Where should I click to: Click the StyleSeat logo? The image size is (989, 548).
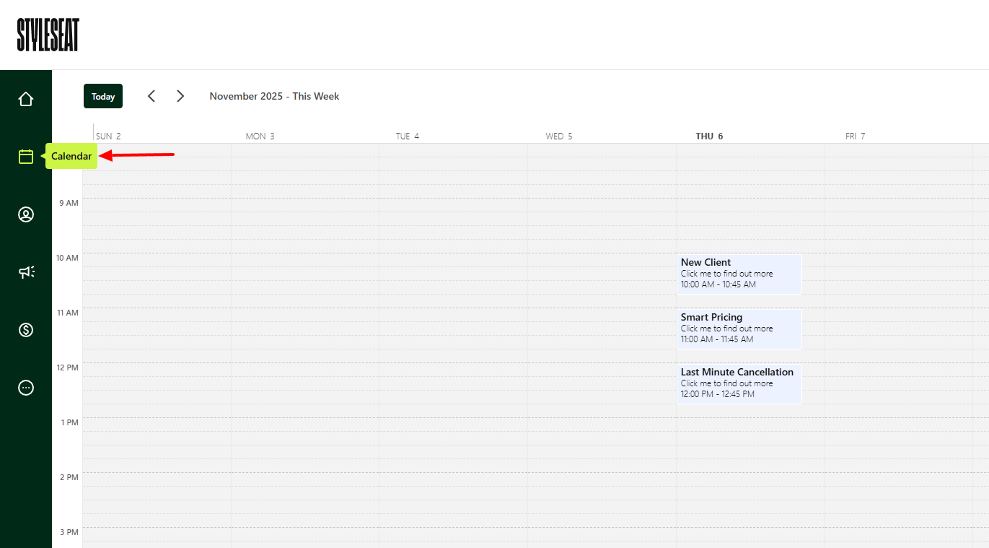click(48, 34)
